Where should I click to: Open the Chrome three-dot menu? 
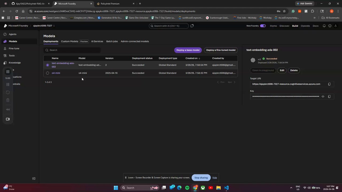(338, 11)
